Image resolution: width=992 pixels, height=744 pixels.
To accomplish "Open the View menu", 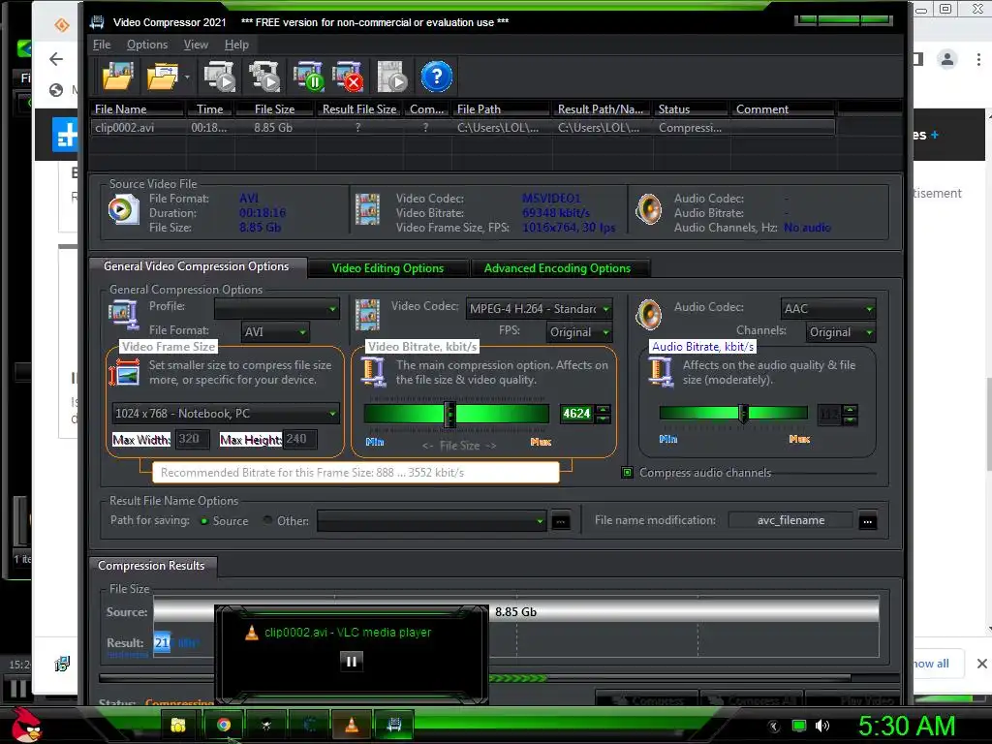I will [x=196, y=45].
